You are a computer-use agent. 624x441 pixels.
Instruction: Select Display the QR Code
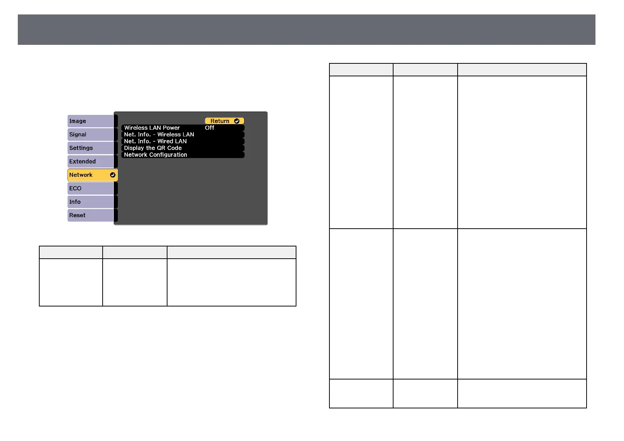183,148
